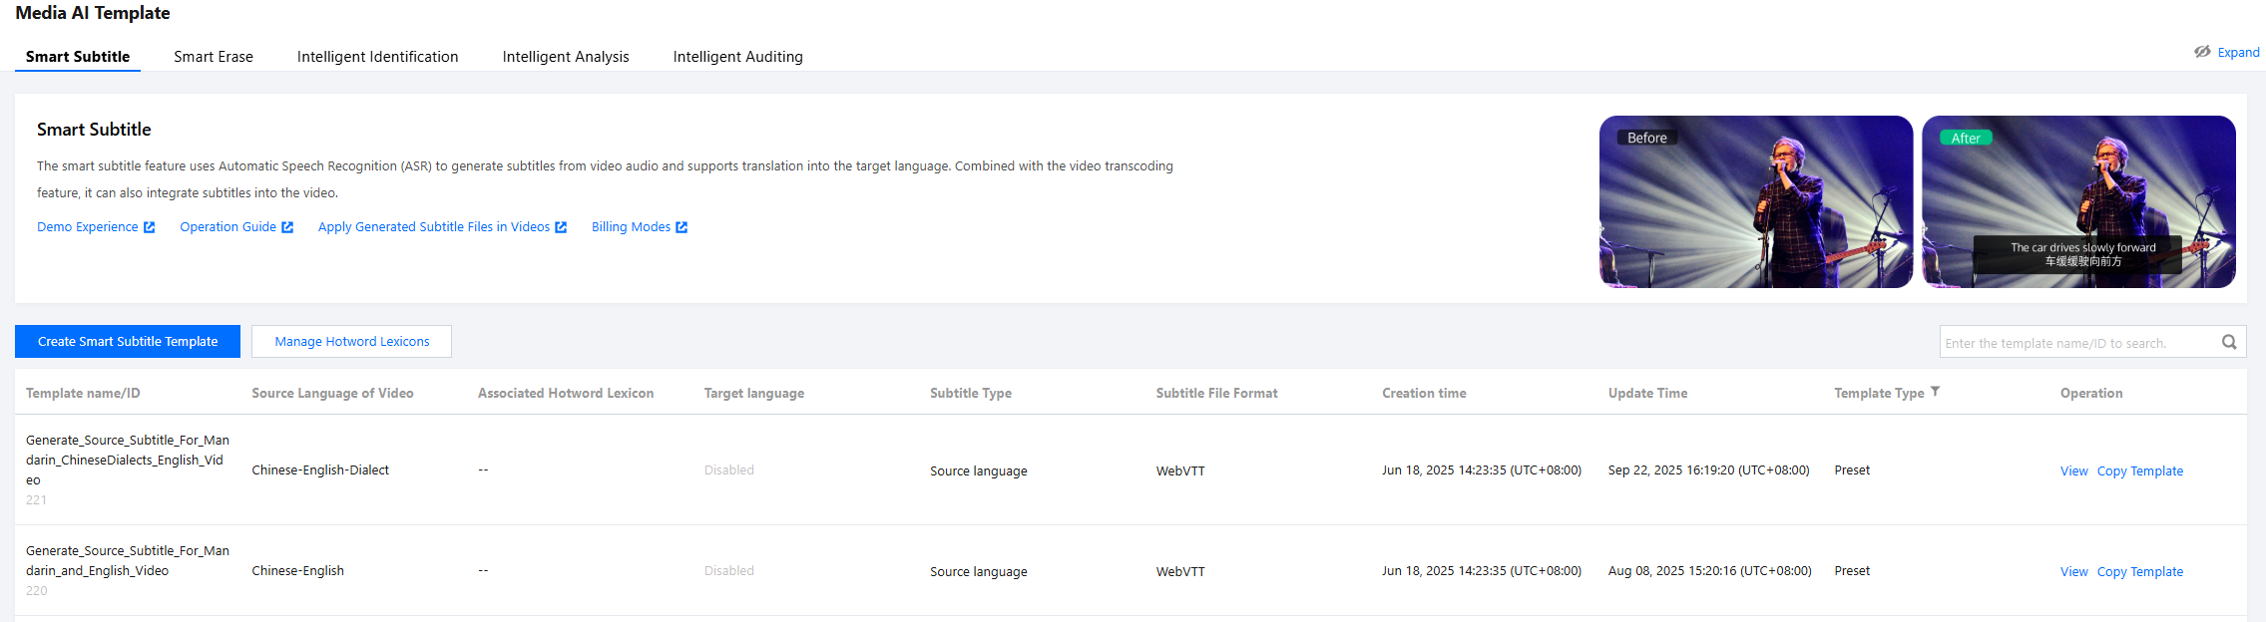Open the After preview thumbnail
Viewport: 2266px width, 622px height.
coord(2077,202)
